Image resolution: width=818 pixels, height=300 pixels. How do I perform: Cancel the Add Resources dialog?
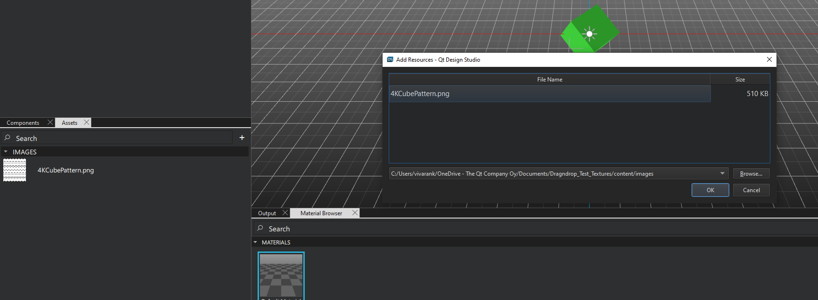pyautogui.click(x=751, y=190)
